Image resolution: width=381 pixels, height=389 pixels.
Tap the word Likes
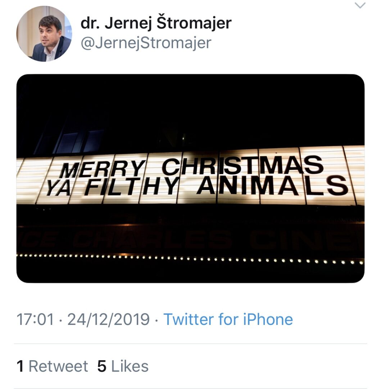tap(130, 366)
